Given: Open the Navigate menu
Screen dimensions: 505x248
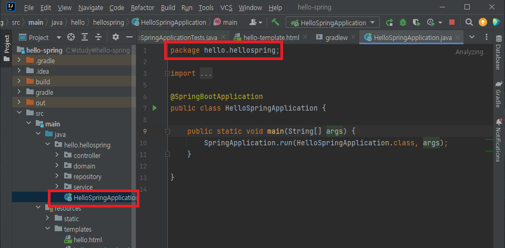Looking at the screenshot, I should tap(90, 7).
